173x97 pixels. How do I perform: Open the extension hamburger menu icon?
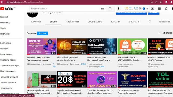pyautogui.click(x=147, y=9)
